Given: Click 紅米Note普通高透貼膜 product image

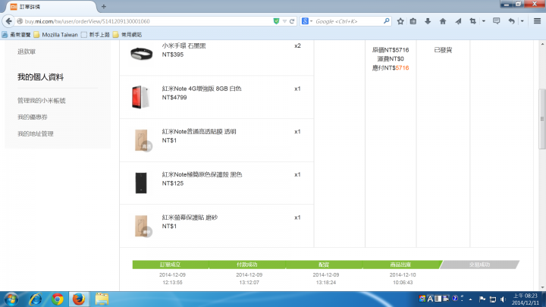Looking at the screenshot, I should (x=143, y=140).
